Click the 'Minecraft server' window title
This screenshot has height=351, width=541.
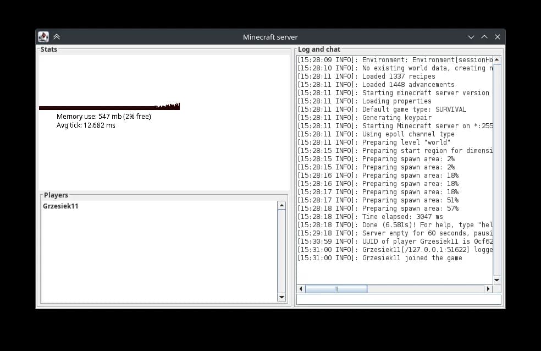coord(270,37)
